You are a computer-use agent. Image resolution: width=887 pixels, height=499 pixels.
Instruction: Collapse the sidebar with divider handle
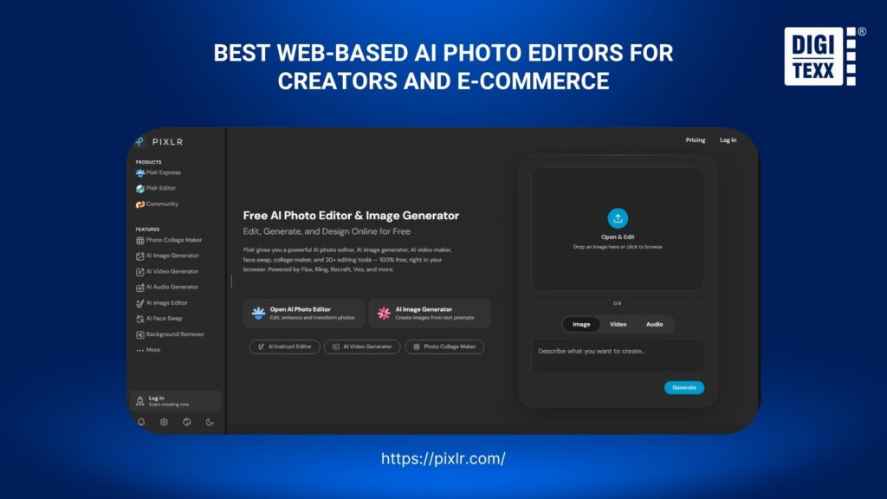point(231,282)
